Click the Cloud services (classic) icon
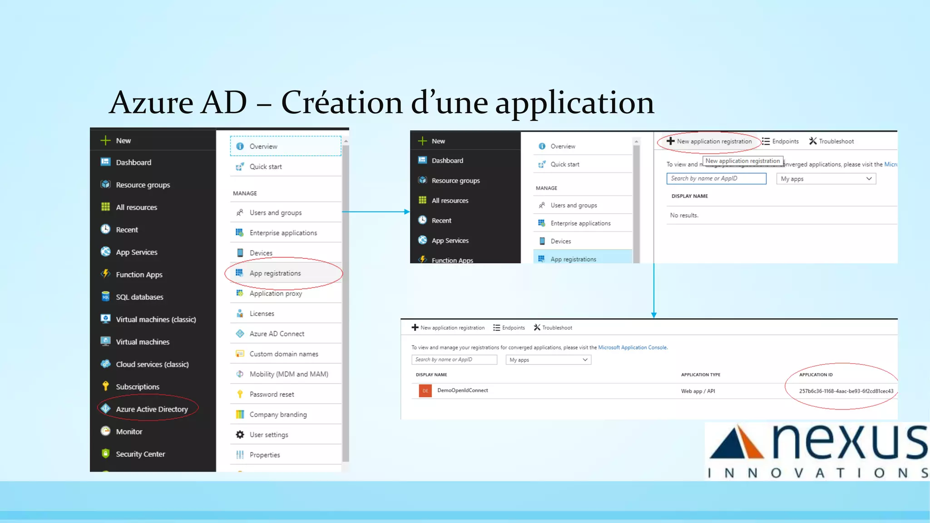This screenshot has height=523, width=930. [105, 364]
